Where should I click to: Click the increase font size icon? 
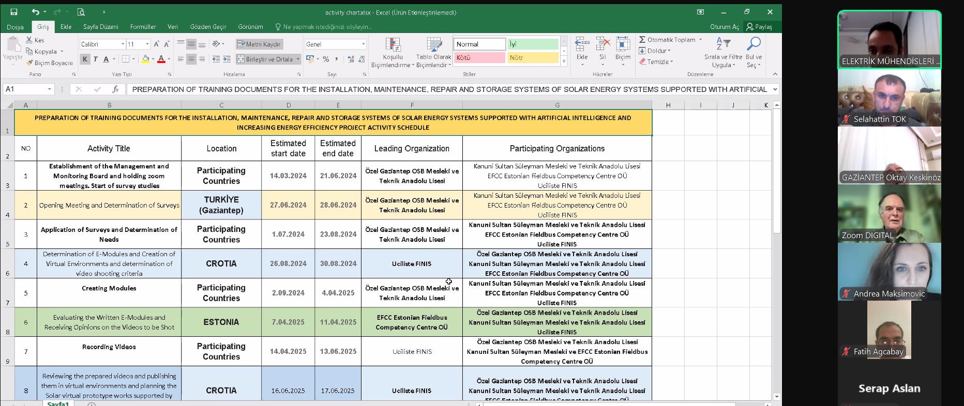[x=157, y=44]
